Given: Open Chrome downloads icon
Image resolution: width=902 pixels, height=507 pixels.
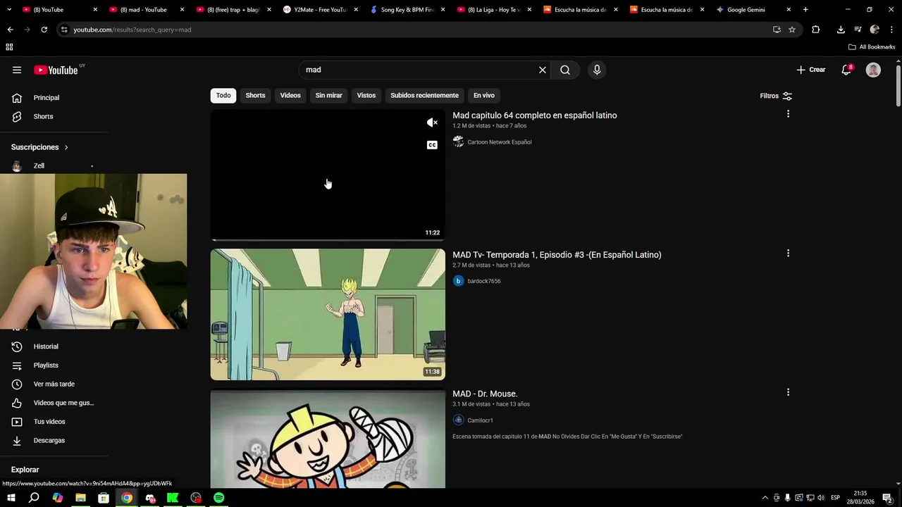Looking at the screenshot, I should tap(841, 30).
